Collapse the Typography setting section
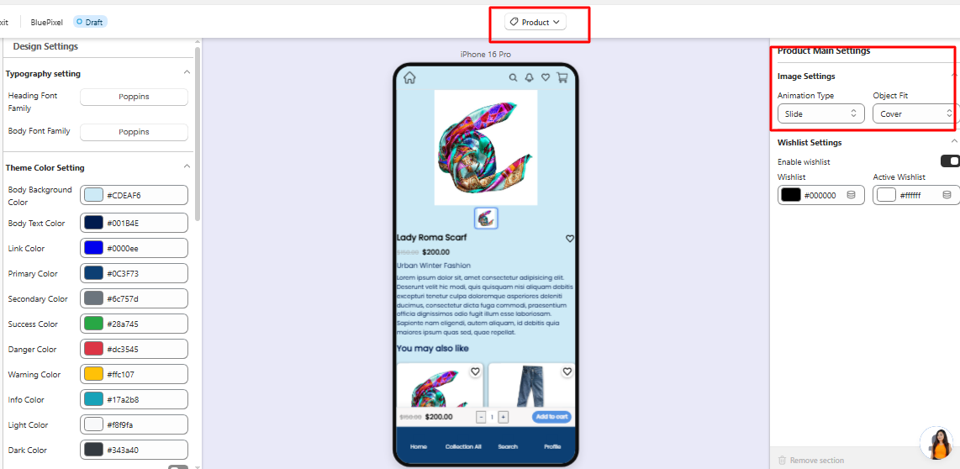This screenshot has width=960, height=469. (x=187, y=72)
